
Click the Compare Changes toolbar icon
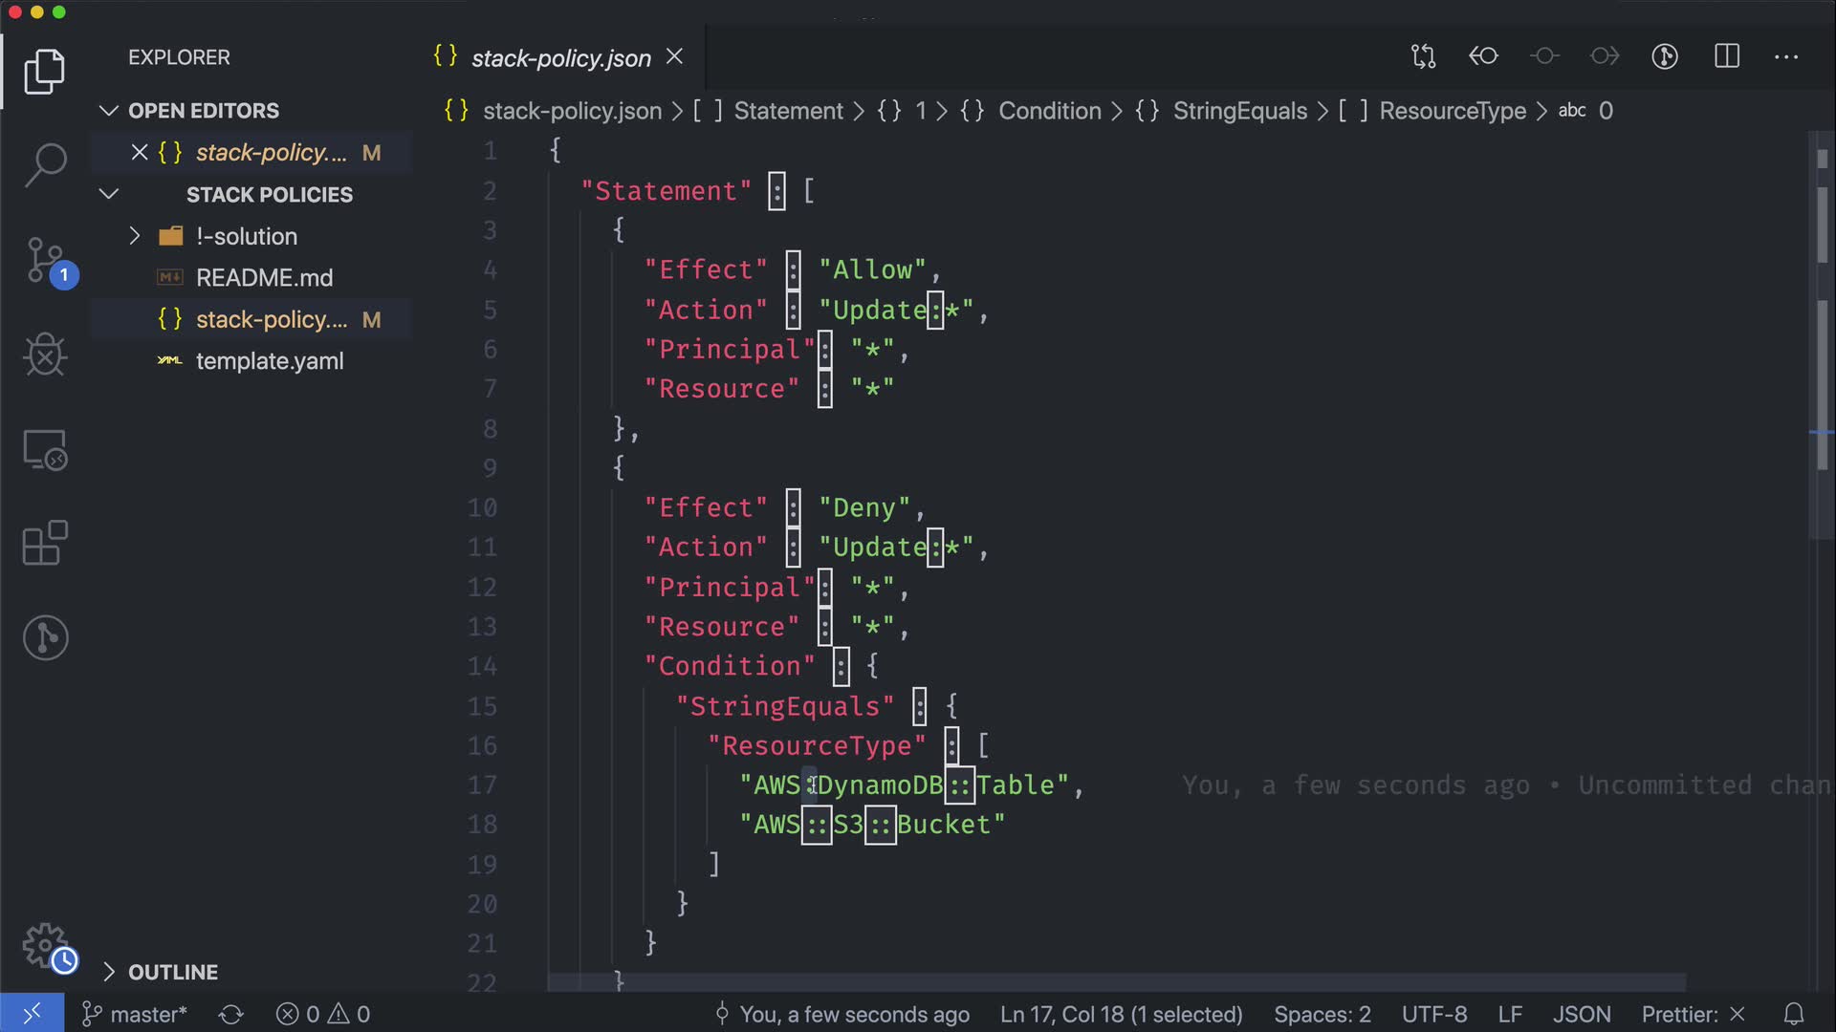[1423, 56]
